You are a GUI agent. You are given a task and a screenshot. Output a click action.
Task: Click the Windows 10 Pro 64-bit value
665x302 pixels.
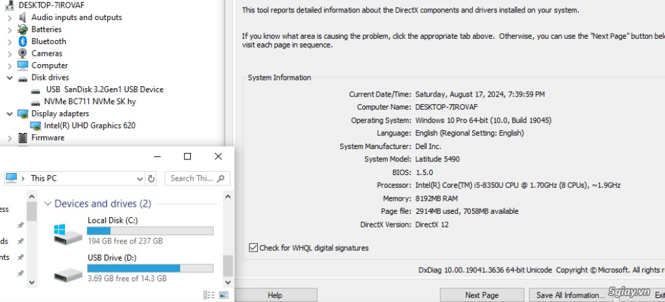tap(483, 121)
